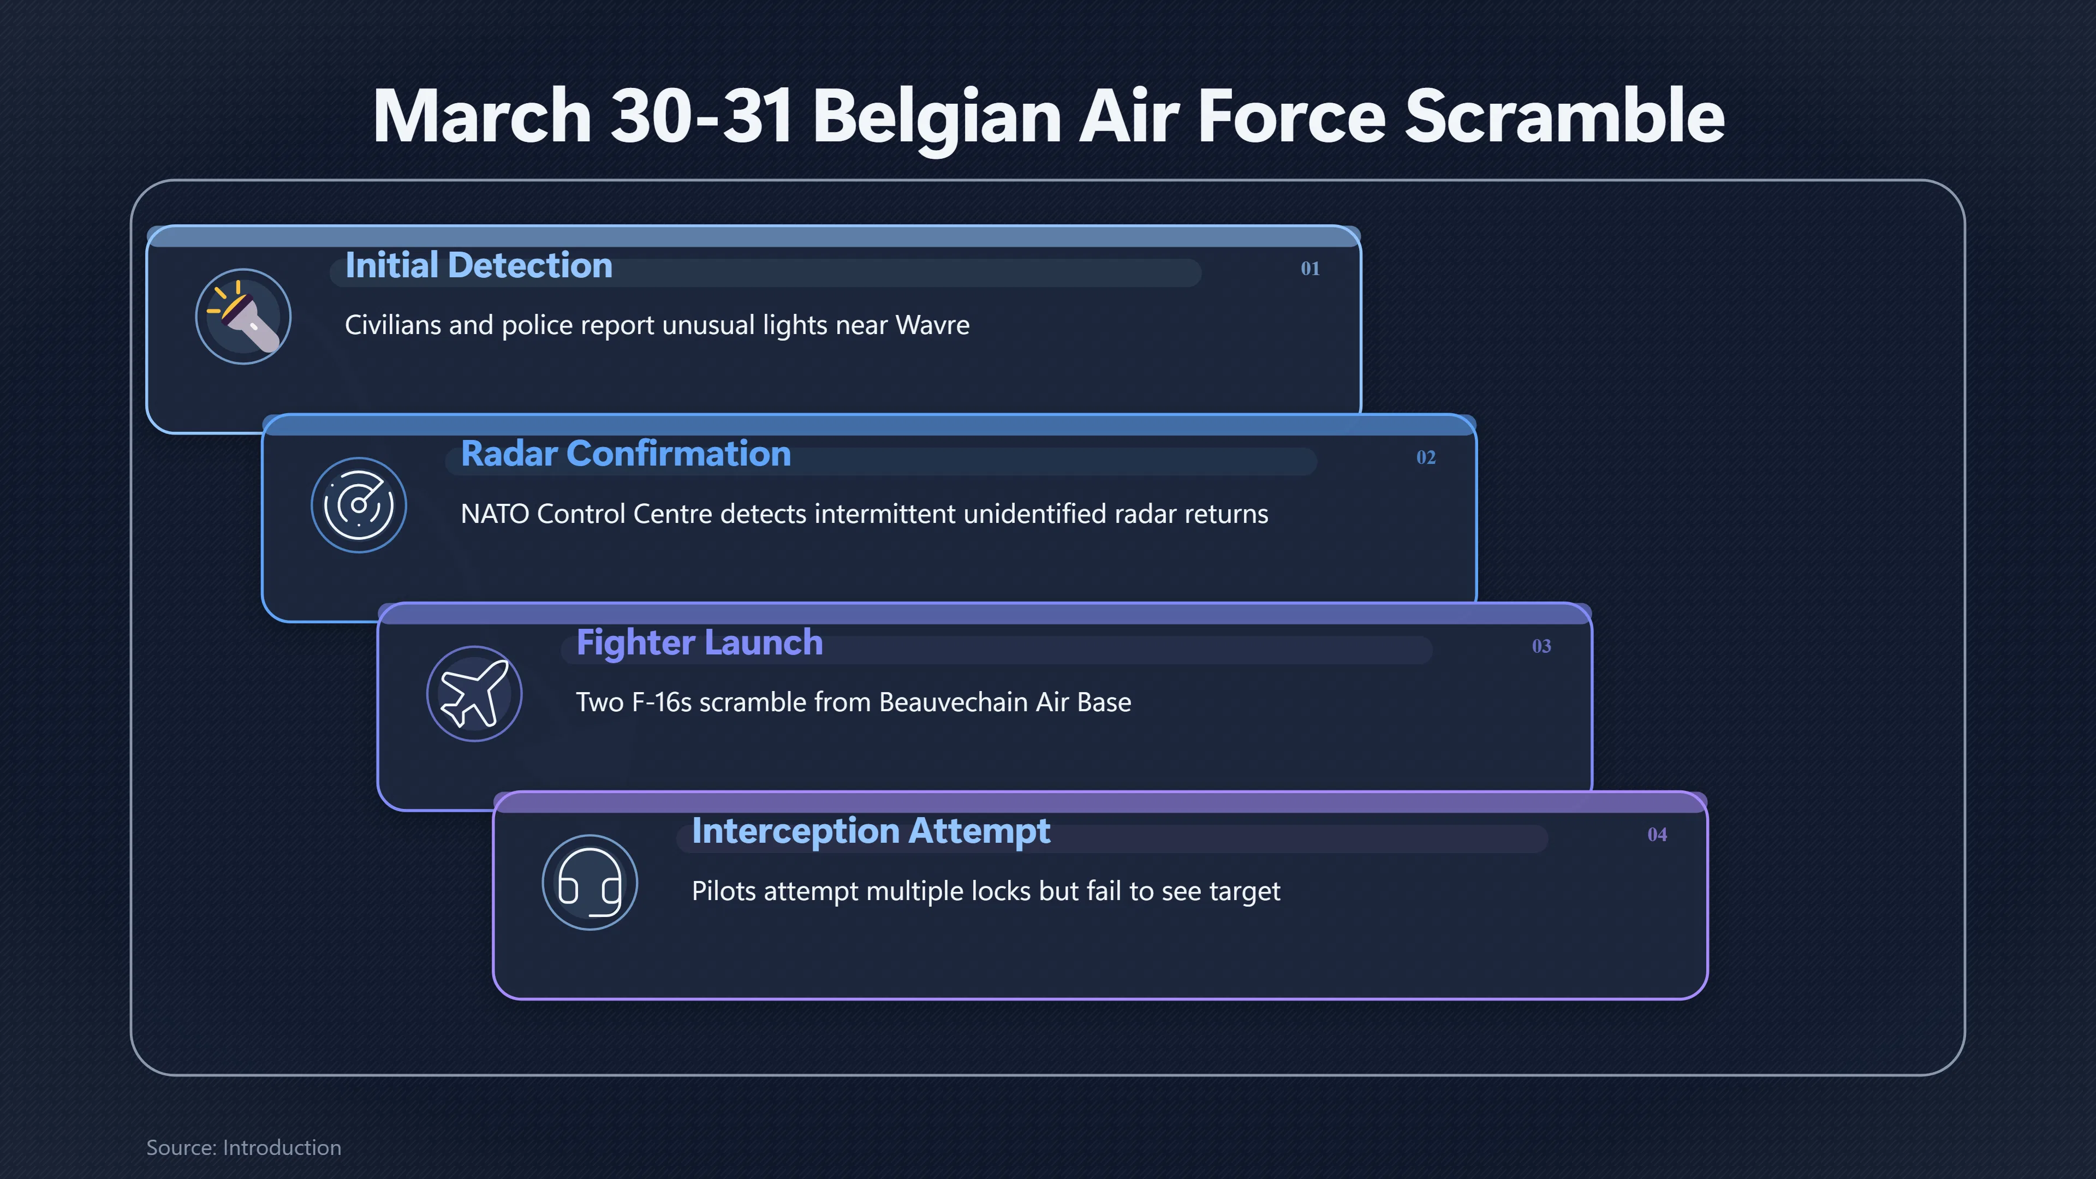Viewport: 2096px width, 1179px height.
Task: Select the Initial Detection heading
Action: [479, 265]
